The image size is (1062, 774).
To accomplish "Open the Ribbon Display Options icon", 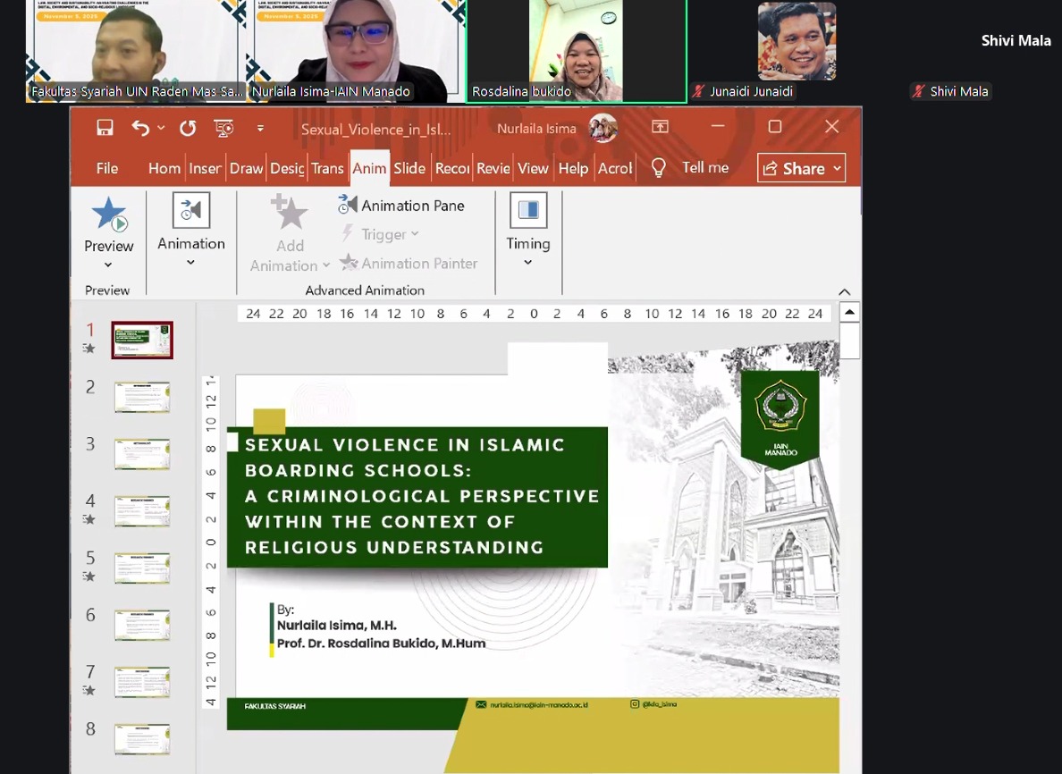I will (660, 127).
